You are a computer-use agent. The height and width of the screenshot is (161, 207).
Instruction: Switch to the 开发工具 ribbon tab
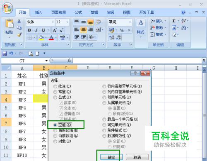(x=147, y=12)
